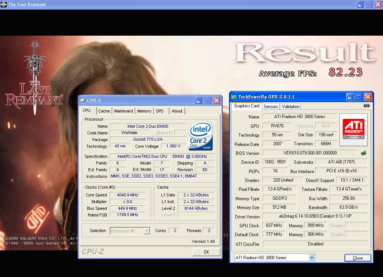Open the Processor #1 selection dropdown
Viewport: 383px width, 277px height.
[130, 231]
